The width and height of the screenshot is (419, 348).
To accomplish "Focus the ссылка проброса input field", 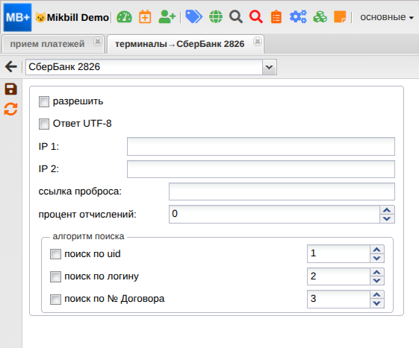I will tap(282, 192).
